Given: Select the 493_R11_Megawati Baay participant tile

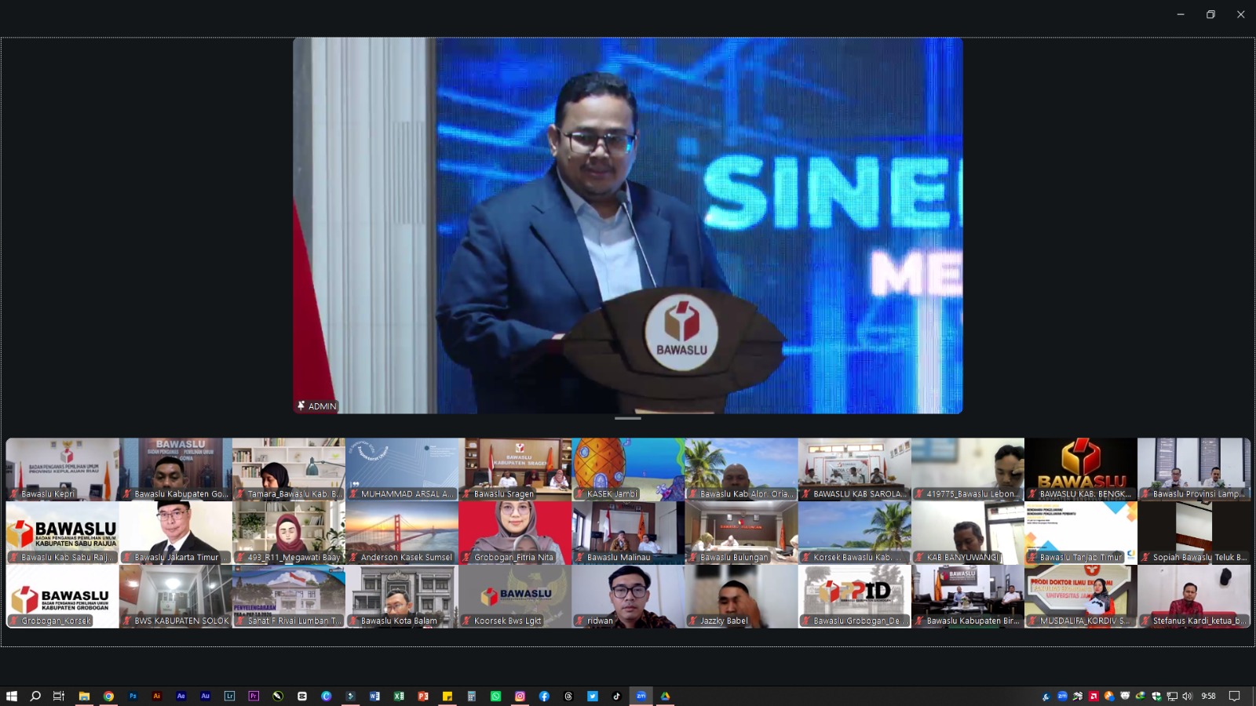Looking at the screenshot, I should 289,533.
